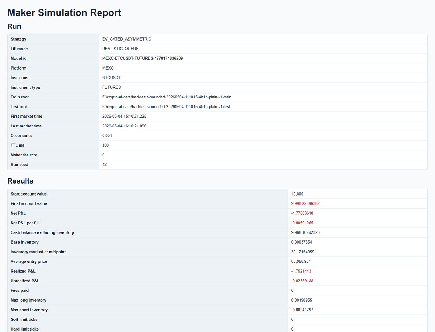Viewport: 435px width, 332px height.
Task: Select the FUTURES instrument type value
Action: point(112,87)
